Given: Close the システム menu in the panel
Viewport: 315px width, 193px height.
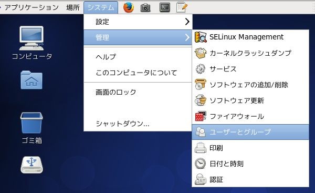Looking at the screenshot, I should tap(101, 7).
